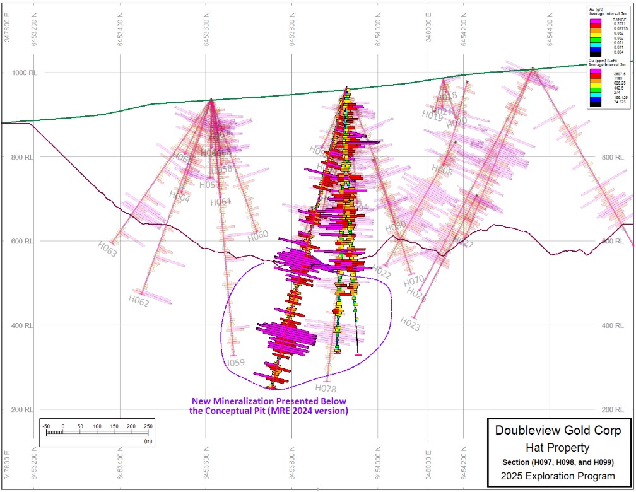This screenshot has height=492, width=636.
Task: Click the New Mineralization annotation text
Action: coord(268,406)
